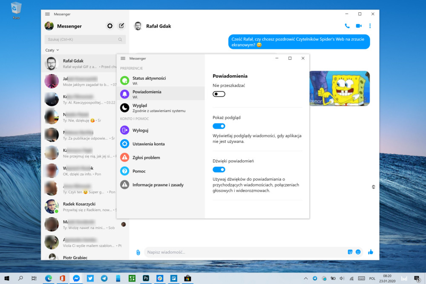Open Task View on taskbar
Viewport: 426px width, 284px height.
pos(34,278)
